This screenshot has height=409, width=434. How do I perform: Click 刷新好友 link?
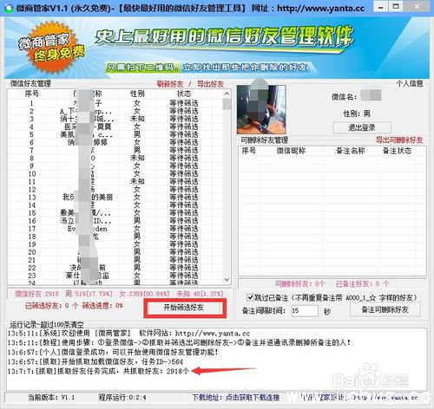(170, 84)
